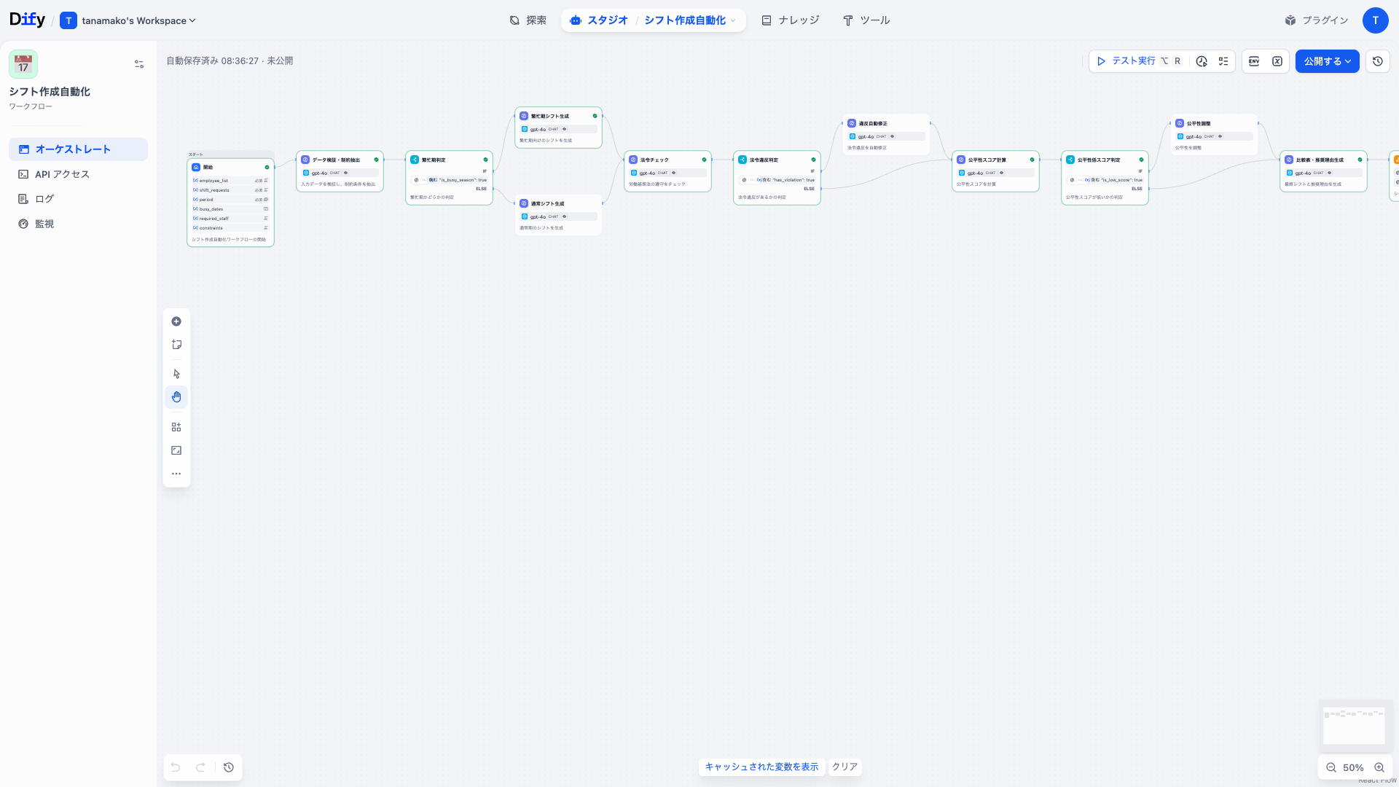Click the variable toggle icon beside employee_list
Image resolution: width=1399 pixels, height=787 pixels.
(x=195, y=180)
